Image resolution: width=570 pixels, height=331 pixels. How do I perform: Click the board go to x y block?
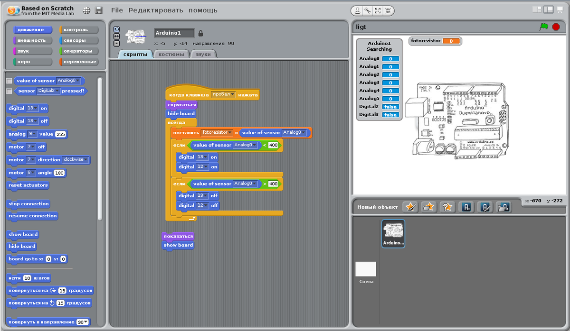38,259
